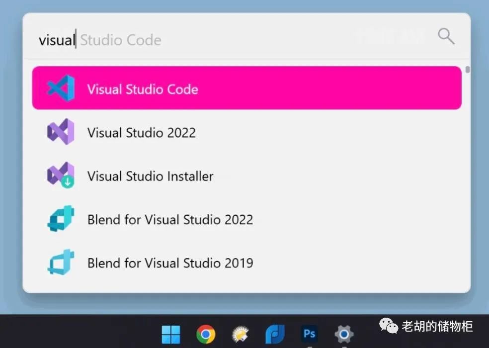The width and height of the screenshot is (489, 348).
Task: Click the Blend for Visual Studio 2022 icon
Action: click(x=61, y=218)
